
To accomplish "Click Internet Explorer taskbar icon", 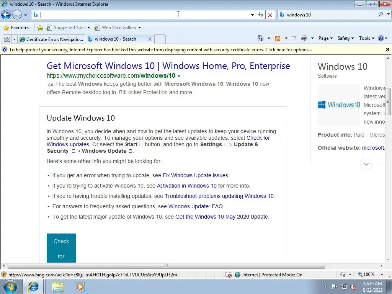I will click(33, 287).
